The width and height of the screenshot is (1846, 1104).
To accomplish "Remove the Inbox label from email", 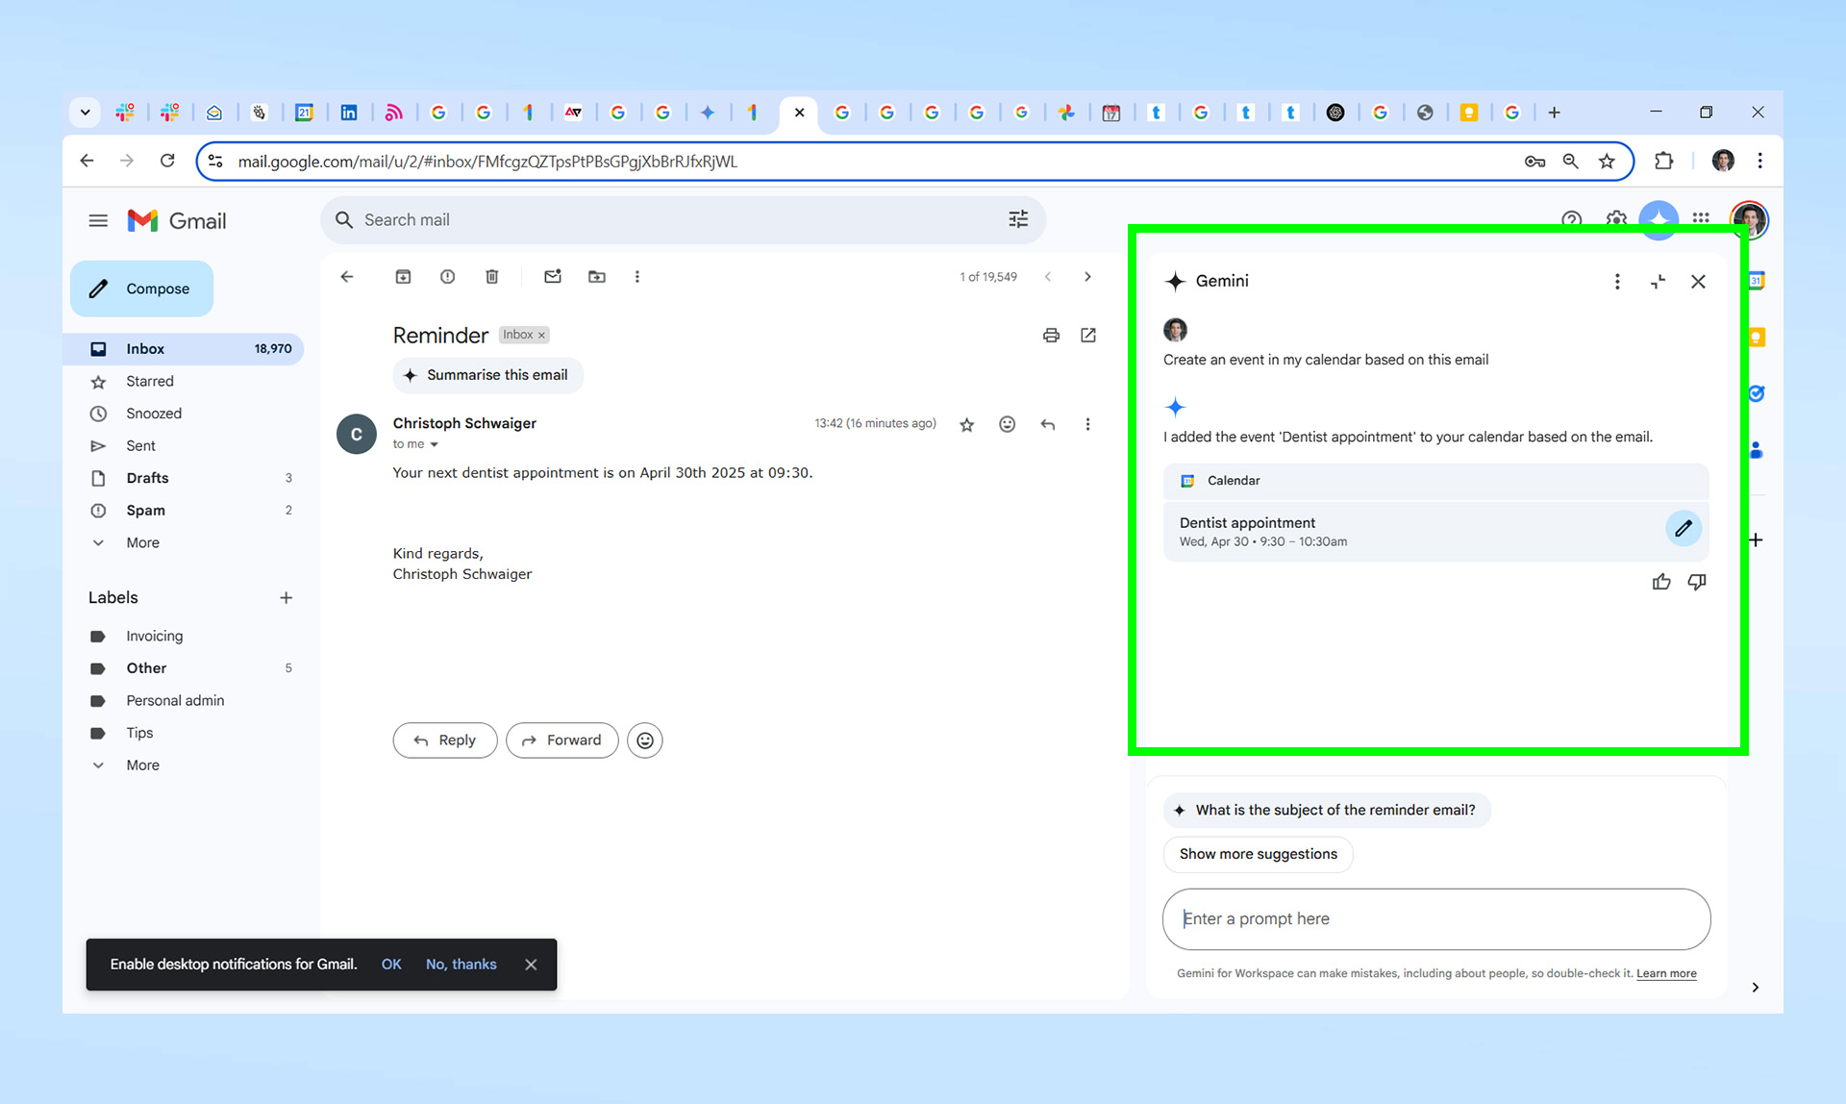I will point(541,336).
